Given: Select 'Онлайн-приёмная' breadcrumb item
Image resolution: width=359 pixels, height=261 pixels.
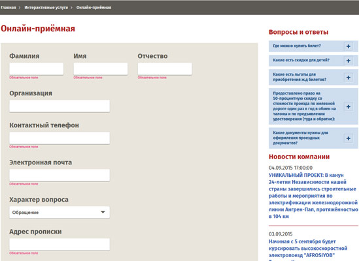Looking at the screenshot, I should pos(94,8).
